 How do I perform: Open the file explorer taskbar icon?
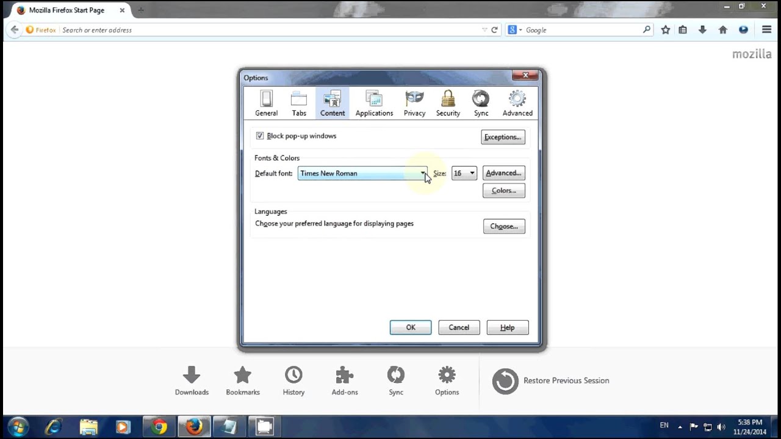point(88,427)
